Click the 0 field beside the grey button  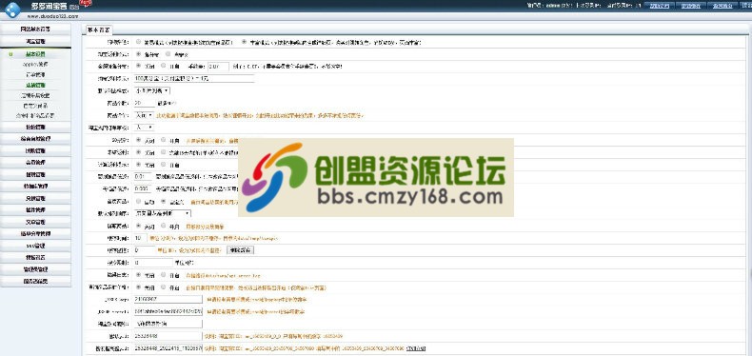pos(145,250)
